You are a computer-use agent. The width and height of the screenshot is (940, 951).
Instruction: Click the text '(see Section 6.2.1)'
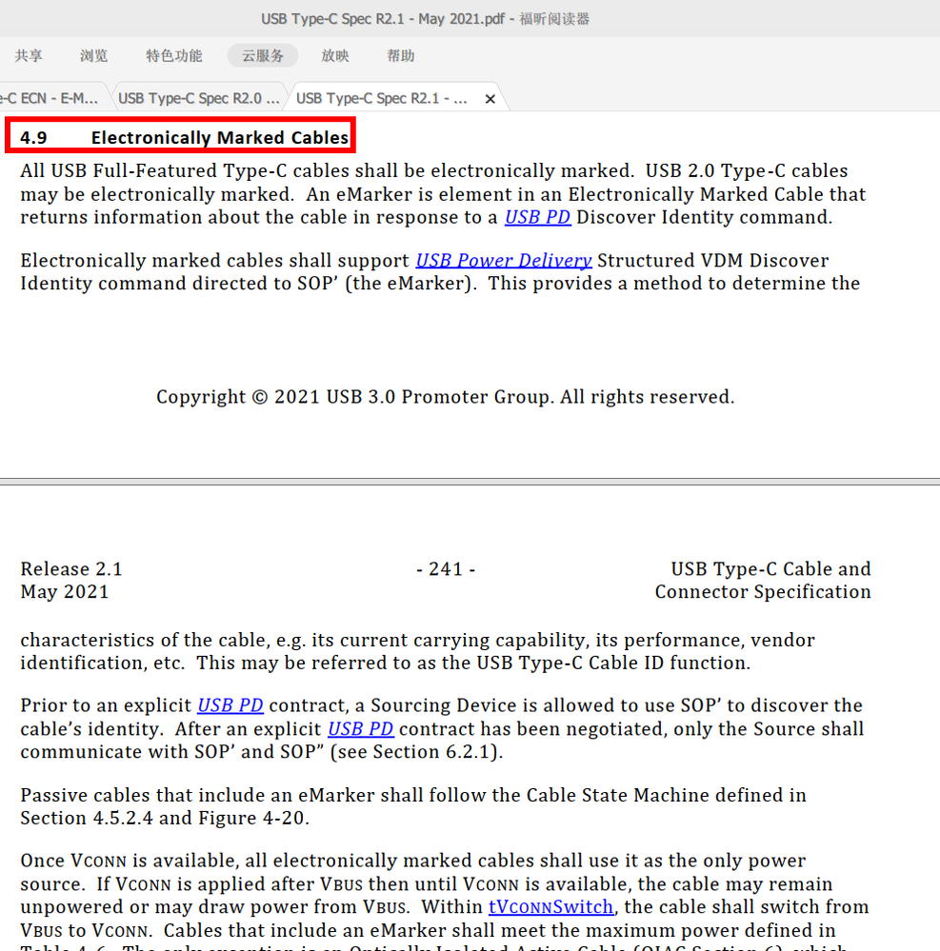[416, 751]
